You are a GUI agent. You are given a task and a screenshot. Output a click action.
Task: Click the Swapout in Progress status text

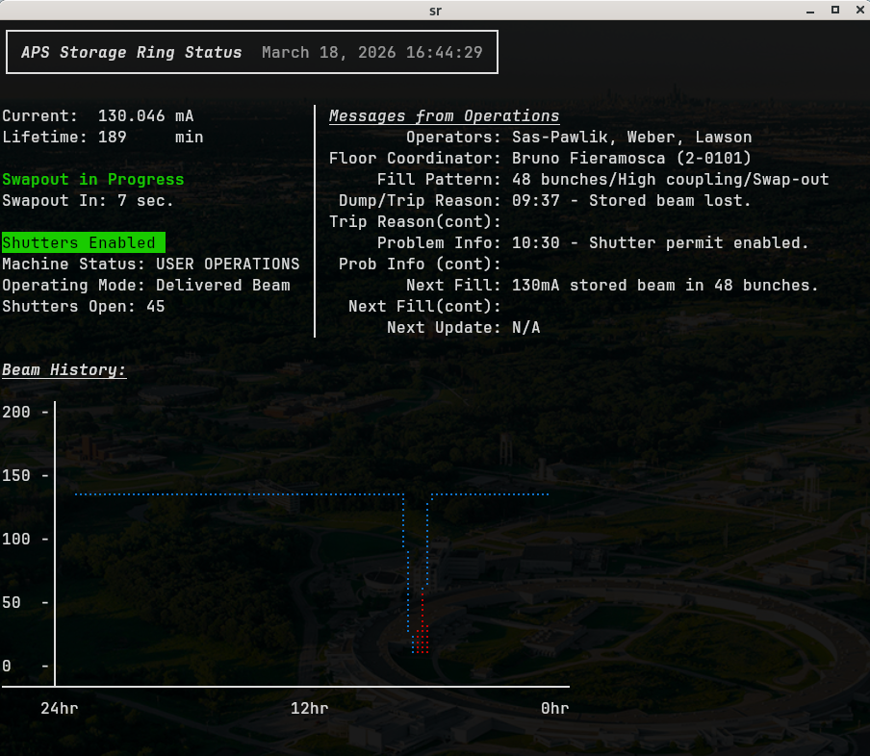92,180
